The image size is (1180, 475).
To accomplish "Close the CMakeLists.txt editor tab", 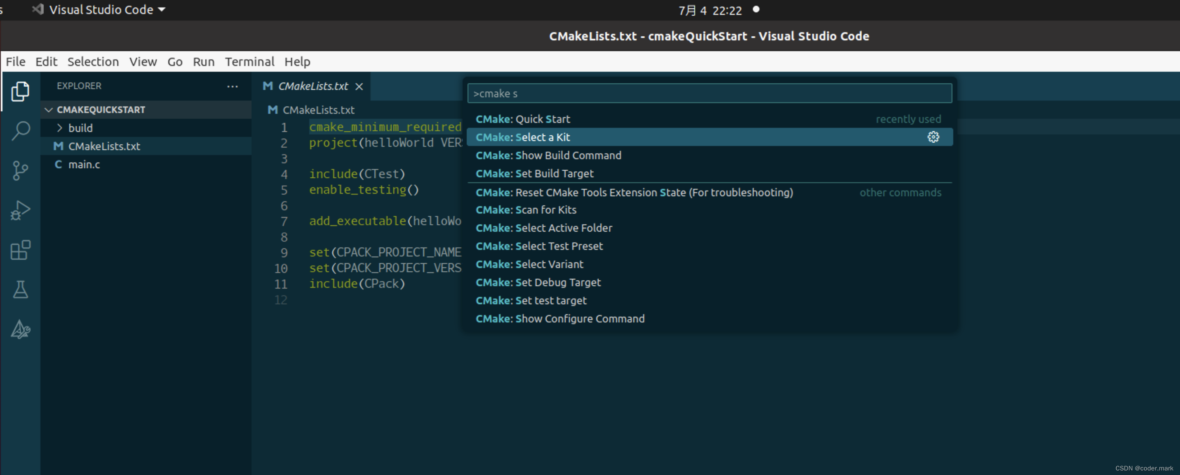I will coord(359,87).
